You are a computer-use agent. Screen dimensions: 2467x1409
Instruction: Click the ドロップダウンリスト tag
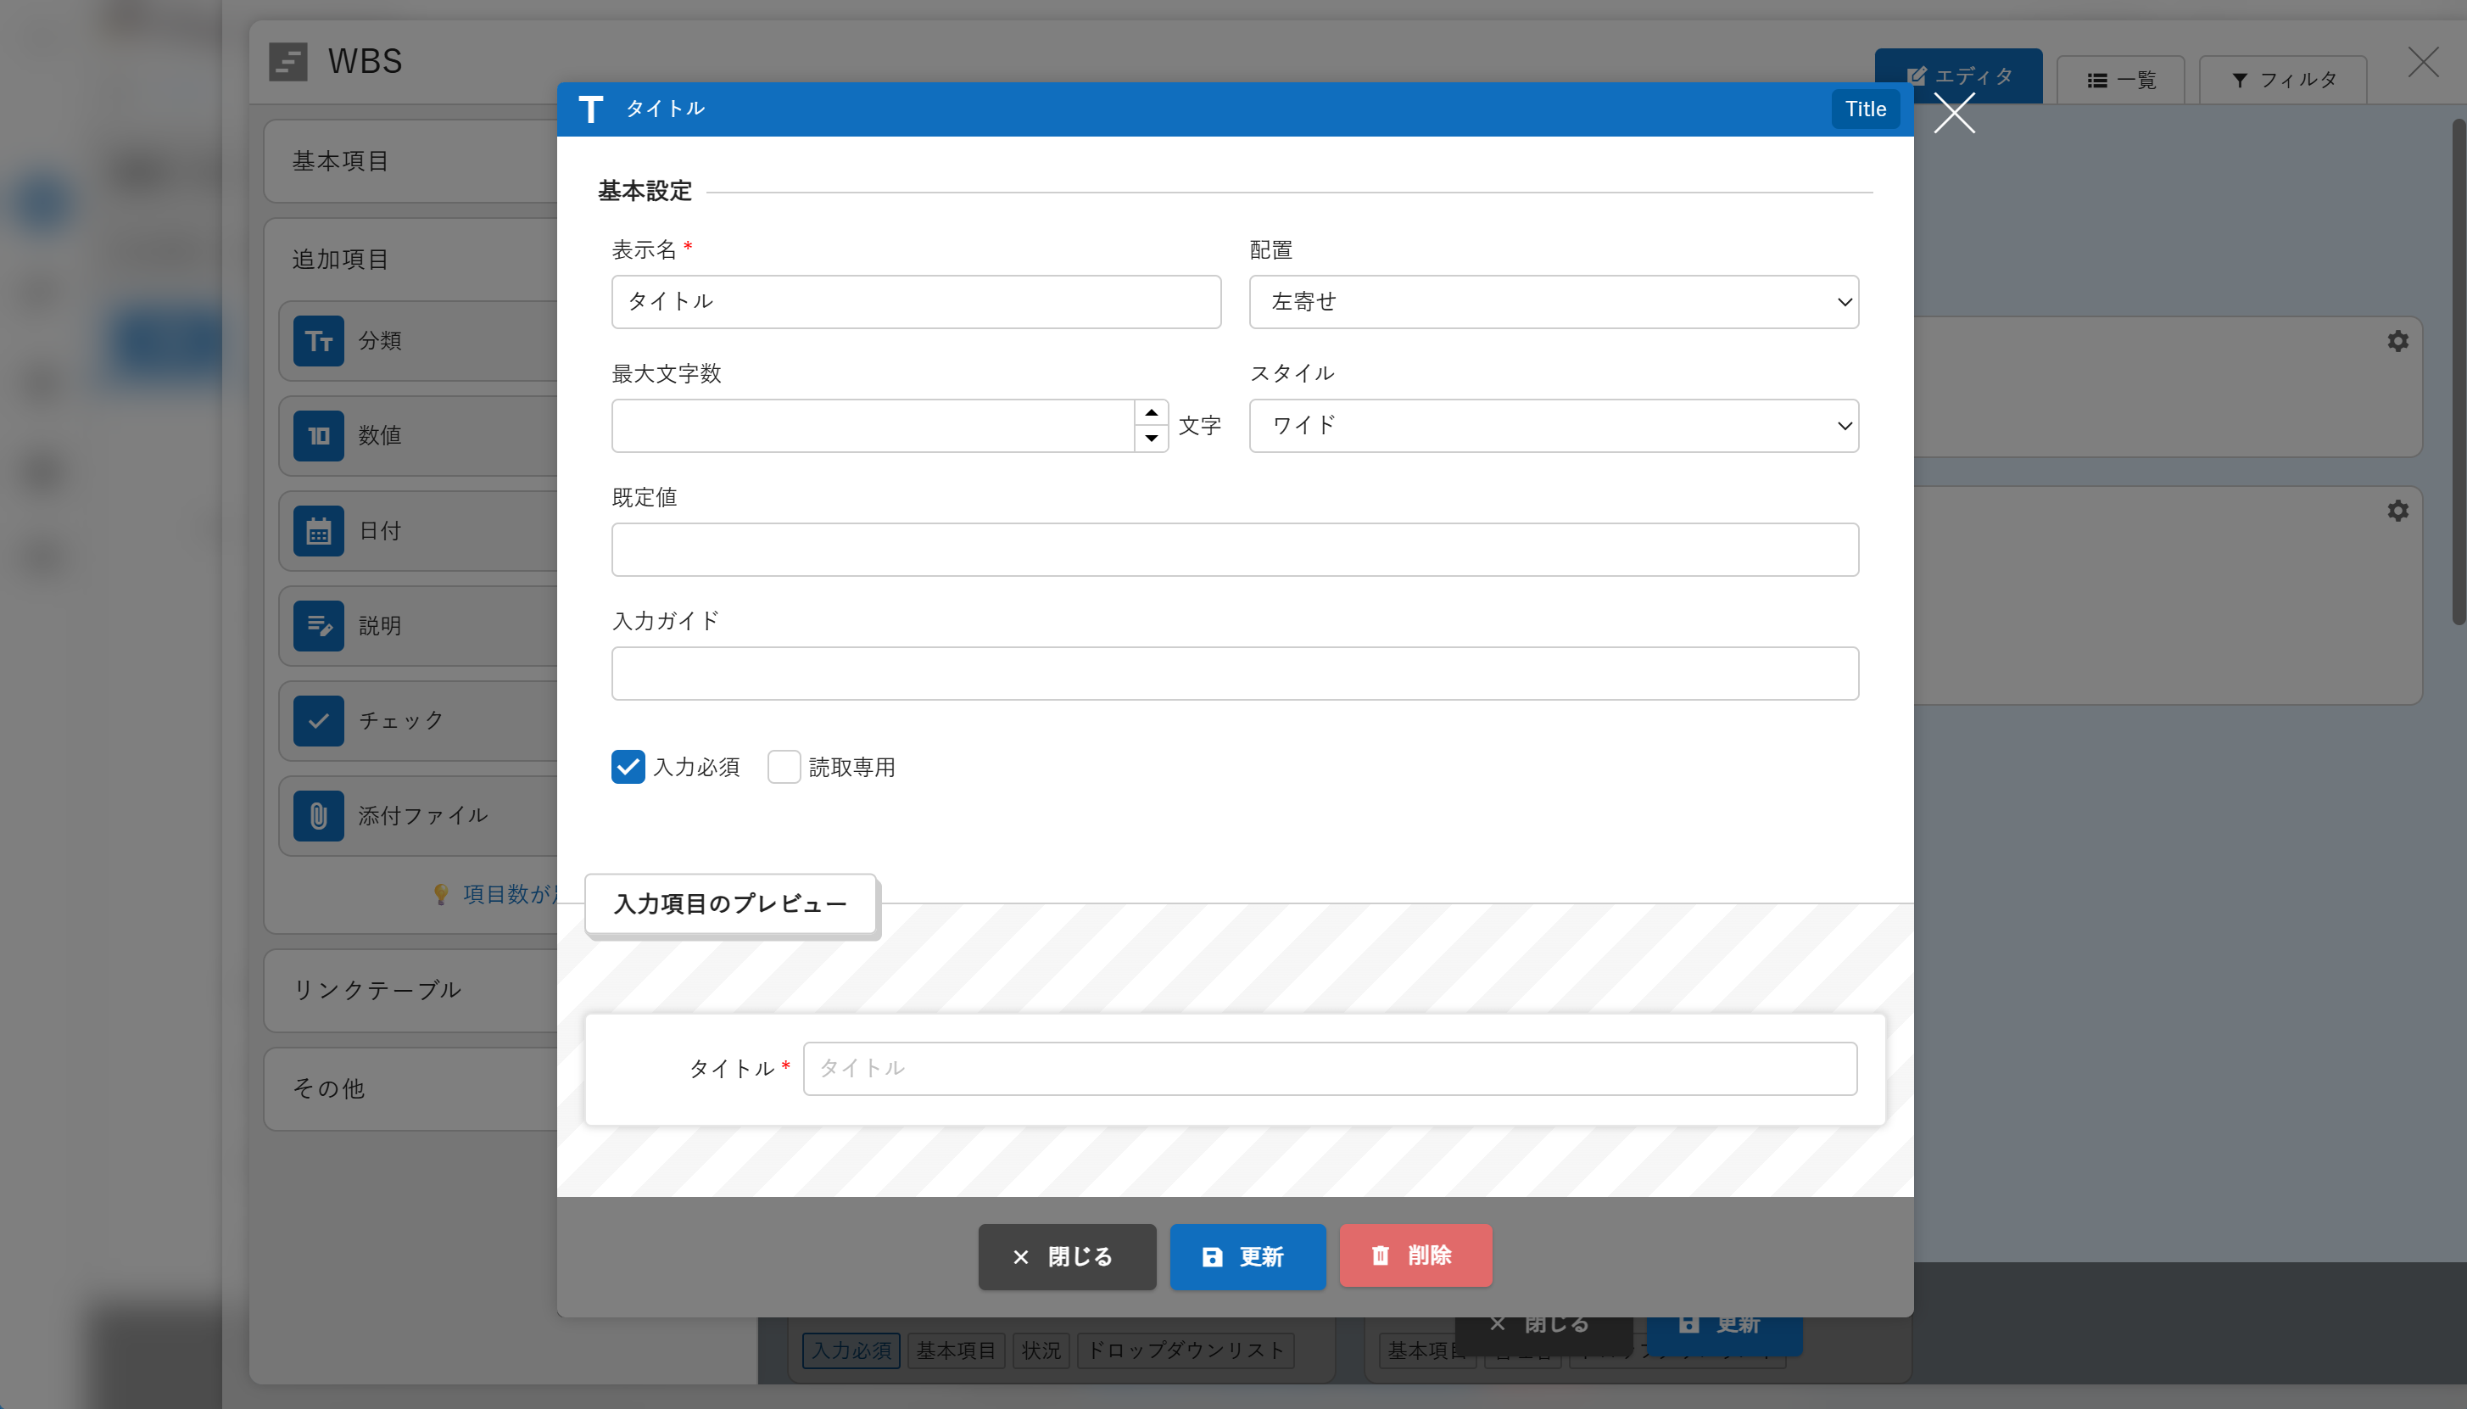click(x=1185, y=1350)
